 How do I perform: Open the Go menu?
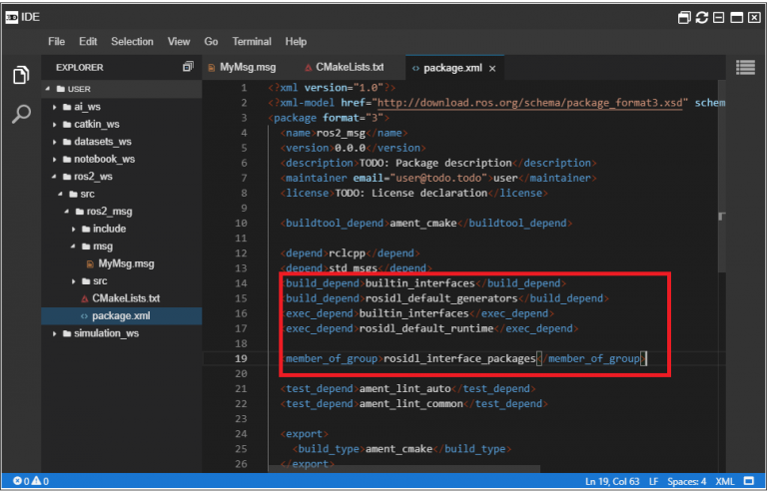[x=211, y=42]
